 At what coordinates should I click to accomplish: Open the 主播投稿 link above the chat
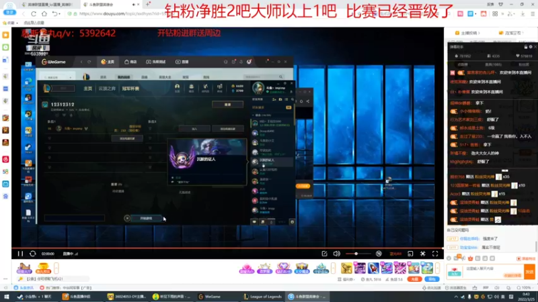click(468, 33)
